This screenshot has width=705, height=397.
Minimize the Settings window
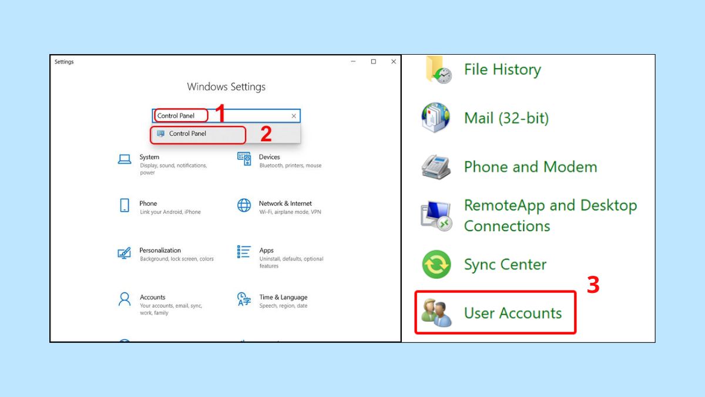[x=352, y=62]
